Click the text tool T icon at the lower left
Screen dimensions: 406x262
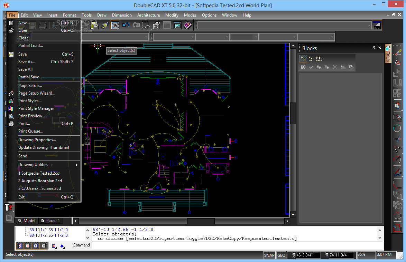tap(8, 207)
